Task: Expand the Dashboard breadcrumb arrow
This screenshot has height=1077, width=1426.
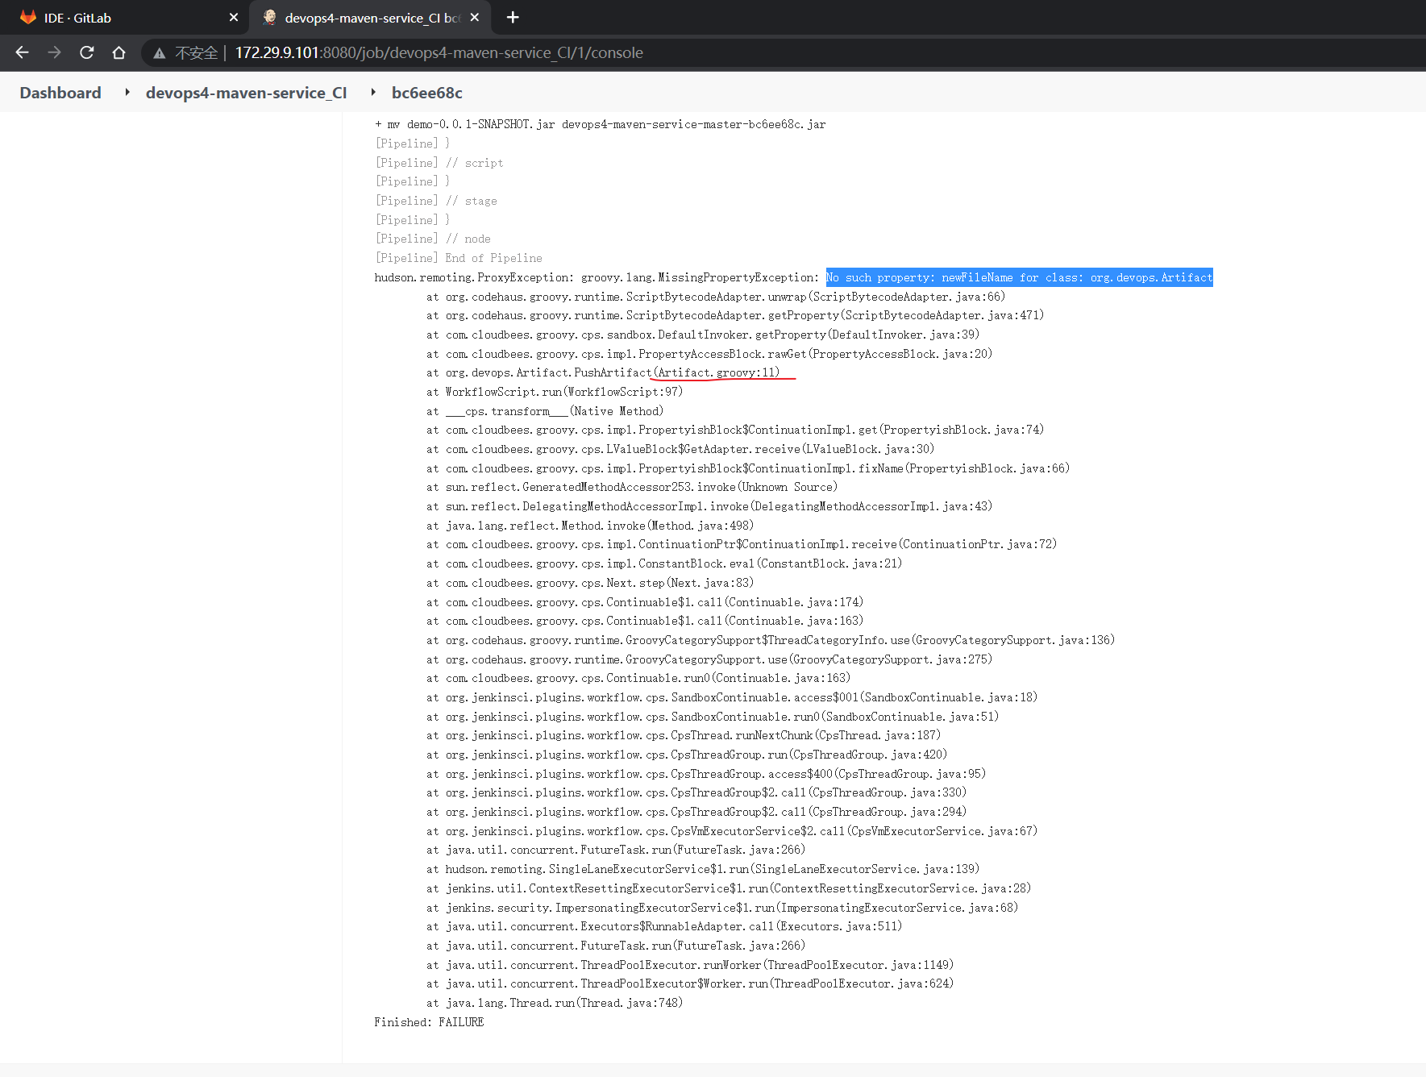Action: (127, 93)
